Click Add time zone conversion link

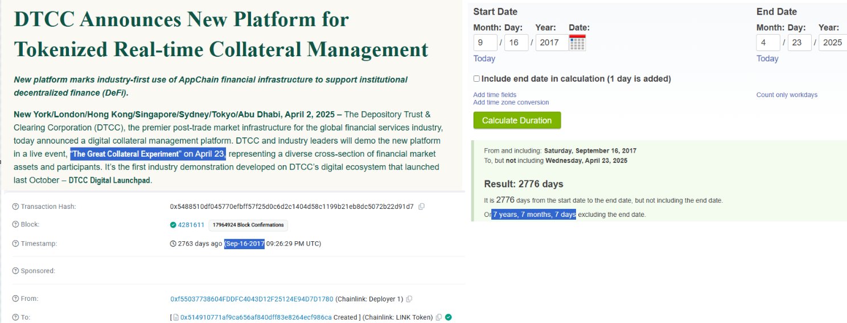(x=511, y=103)
